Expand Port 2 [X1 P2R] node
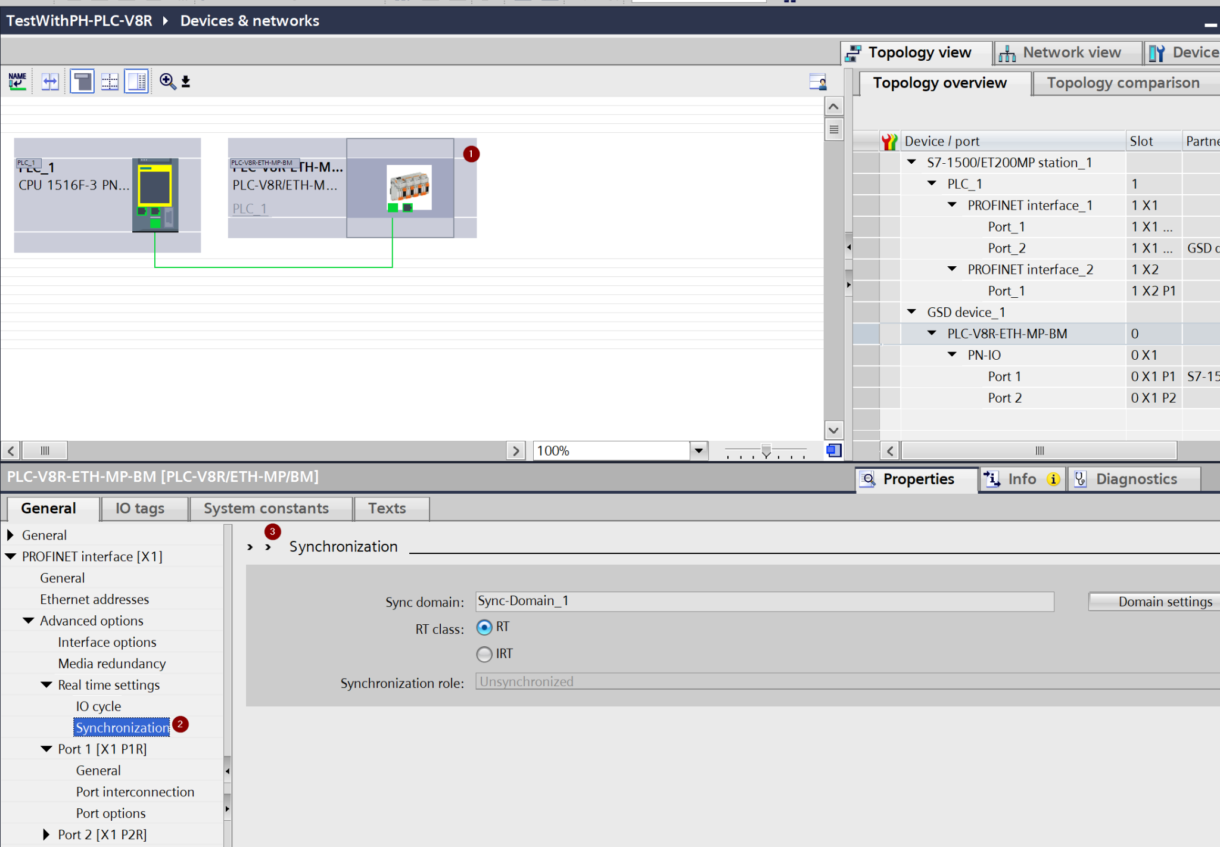This screenshot has height=847, width=1220. pos(46,834)
